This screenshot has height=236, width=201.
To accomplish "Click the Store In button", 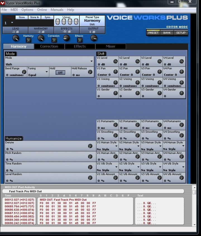I will point(35,17).
